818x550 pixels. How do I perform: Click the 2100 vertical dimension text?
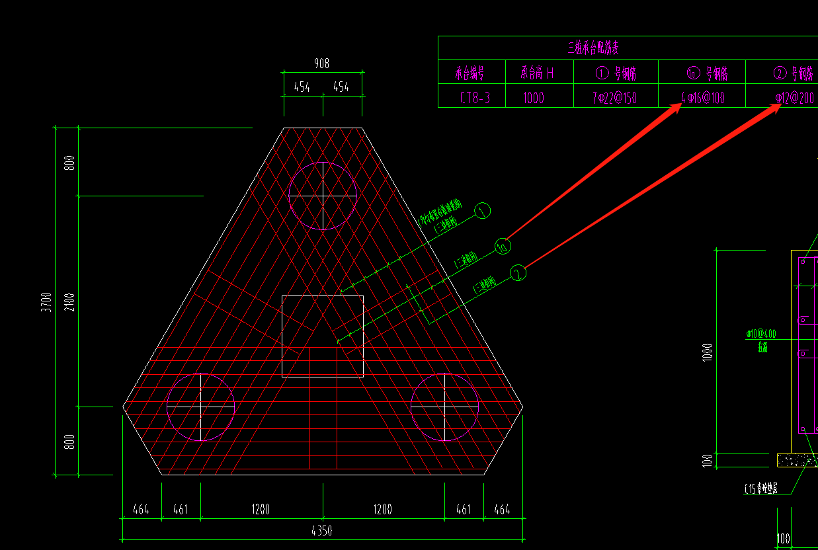pos(70,303)
